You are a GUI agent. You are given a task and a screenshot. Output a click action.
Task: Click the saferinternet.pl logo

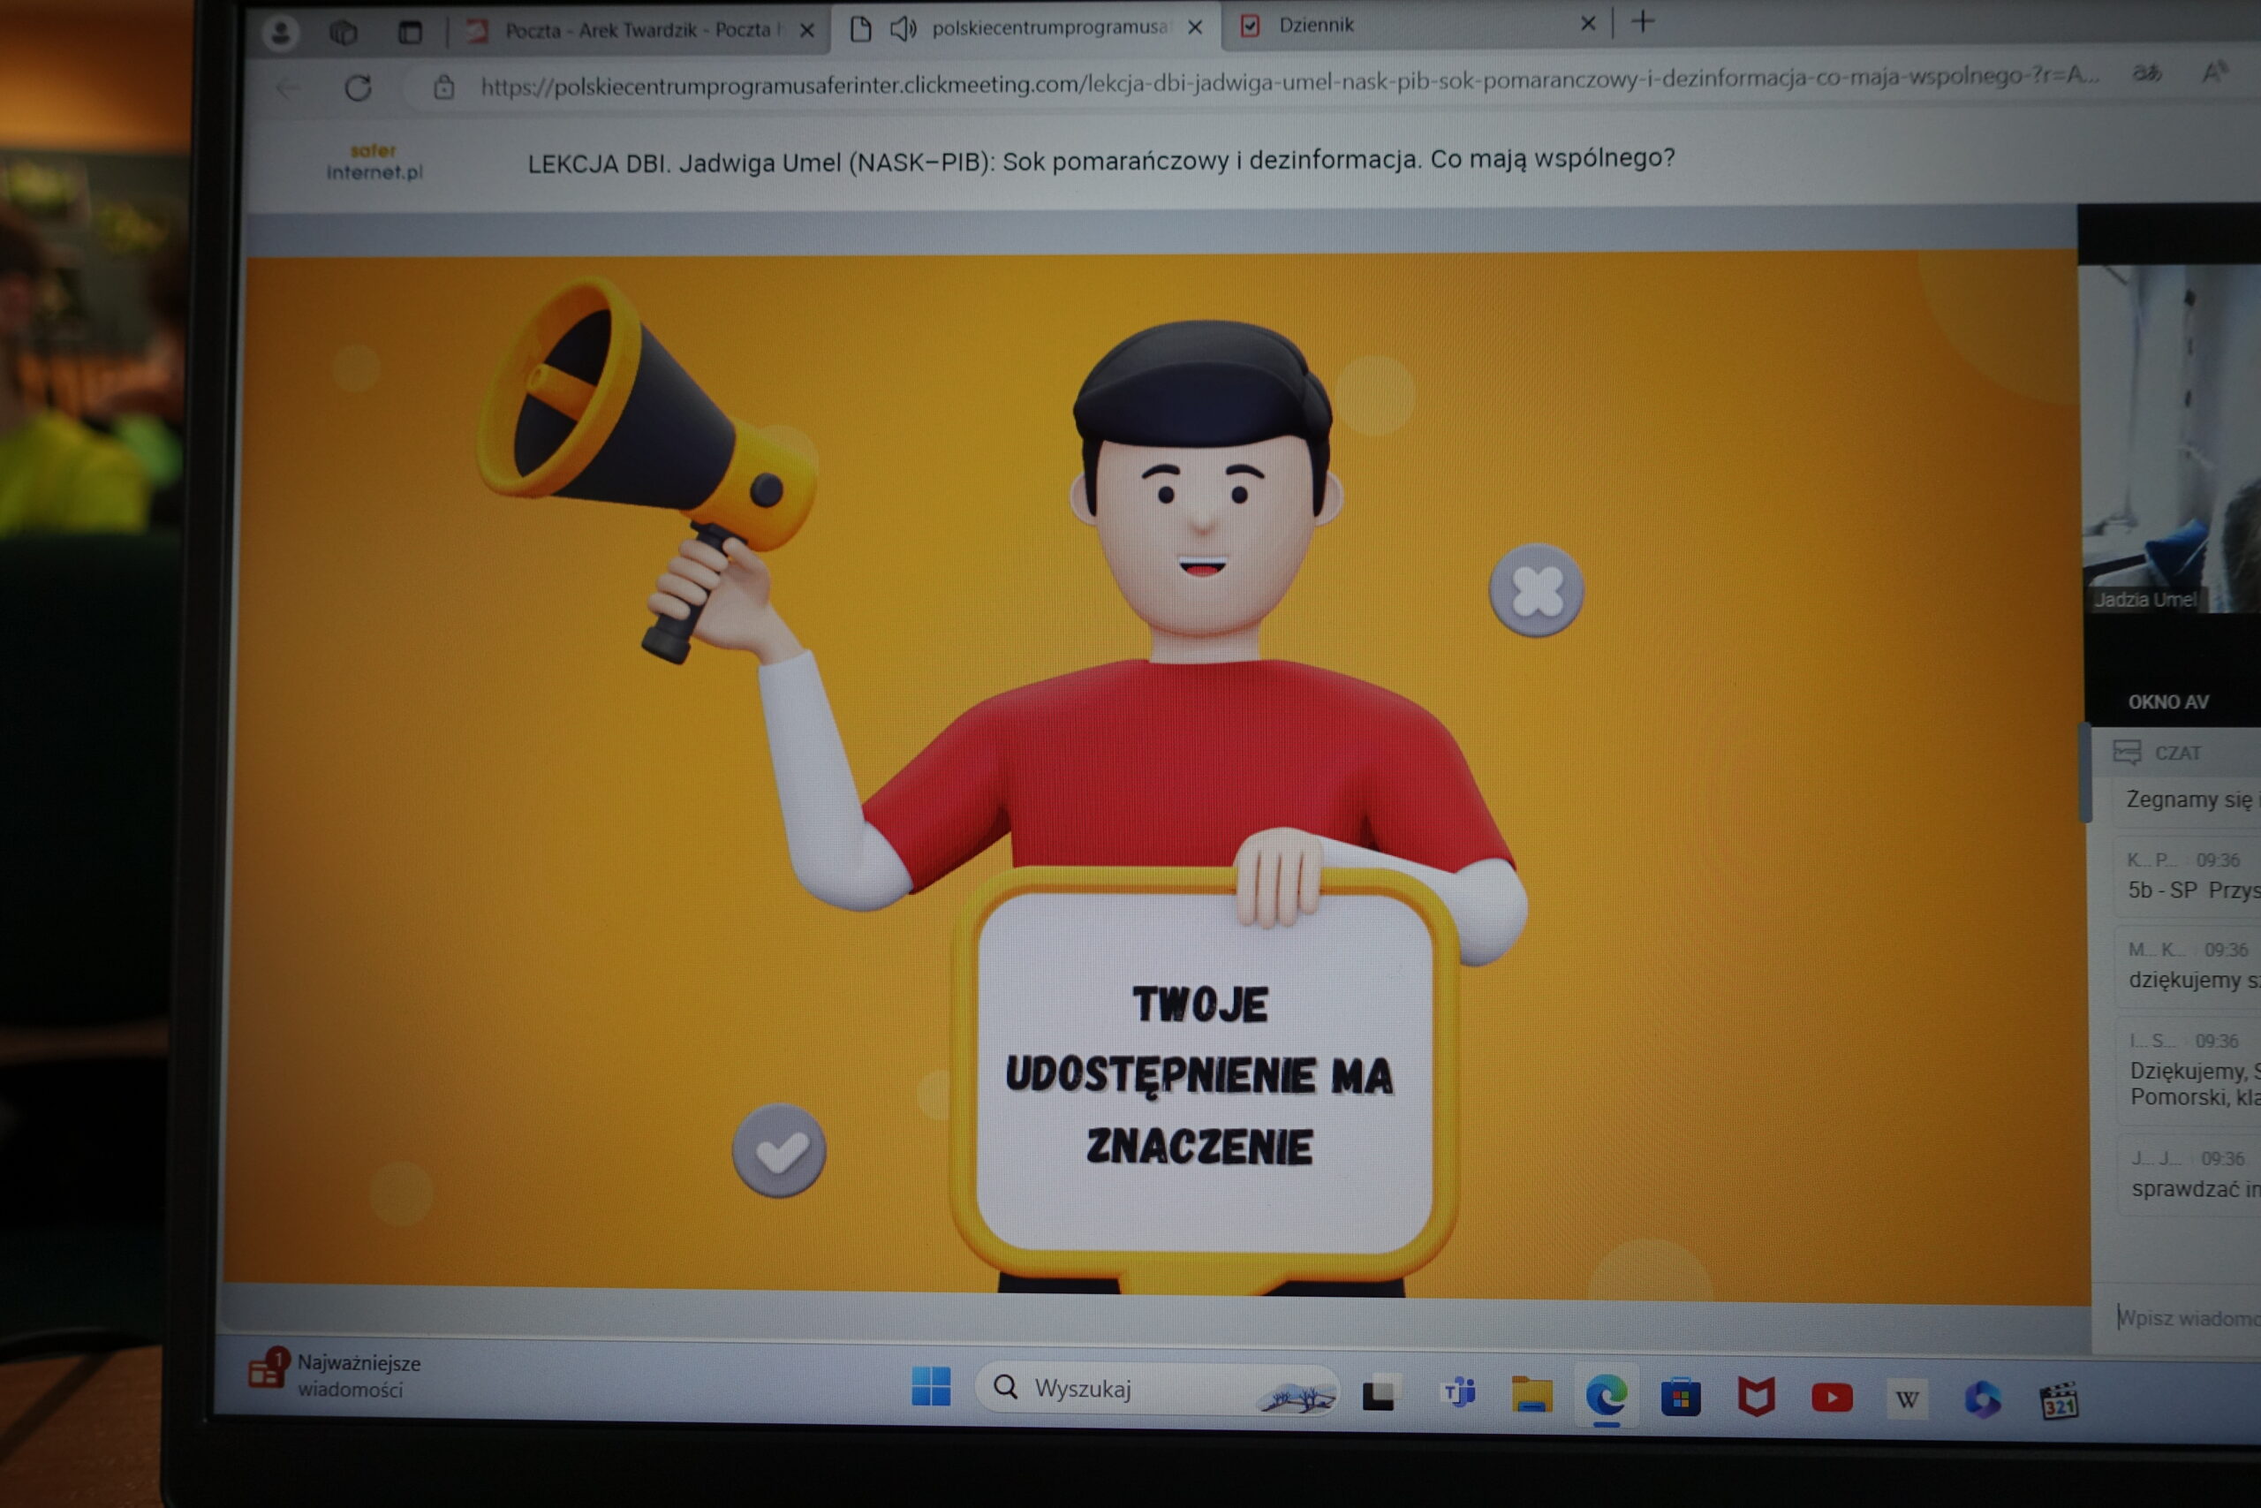pos(374,162)
